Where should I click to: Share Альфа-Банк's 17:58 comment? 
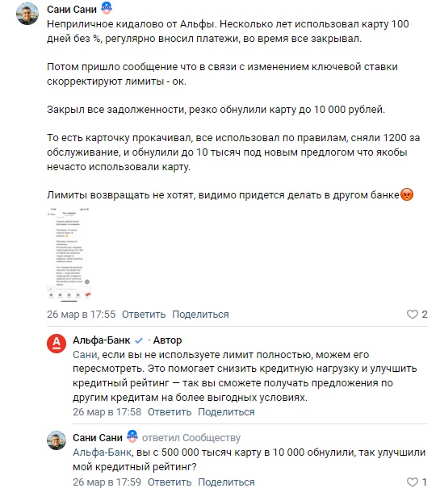click(x=226, y=412)
